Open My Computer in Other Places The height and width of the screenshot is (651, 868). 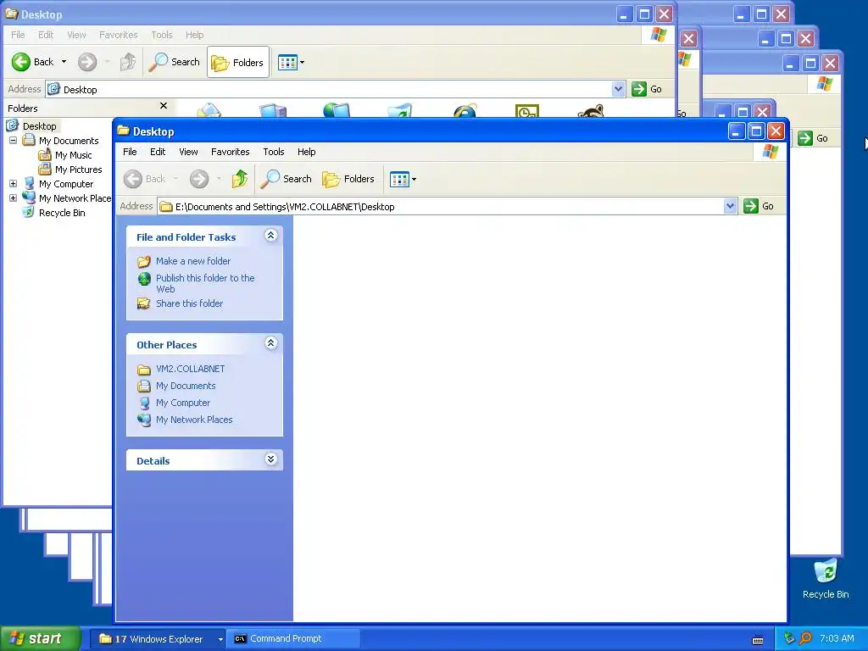point(183,403)
